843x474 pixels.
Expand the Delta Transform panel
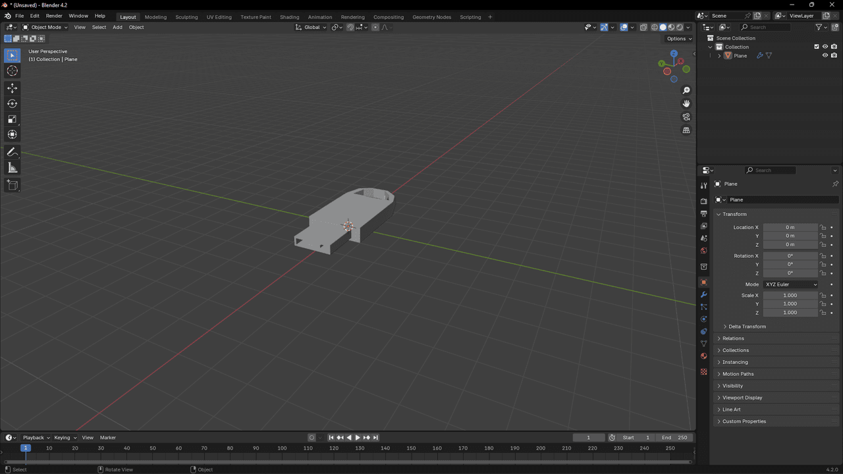coord(747,327)
